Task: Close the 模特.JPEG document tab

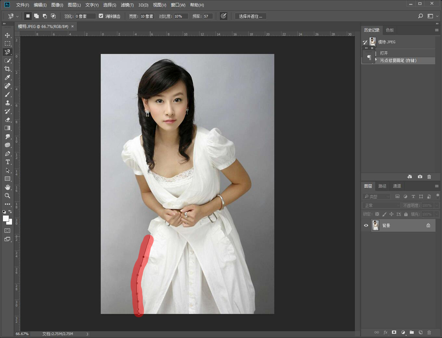Action: pos(72,26)
